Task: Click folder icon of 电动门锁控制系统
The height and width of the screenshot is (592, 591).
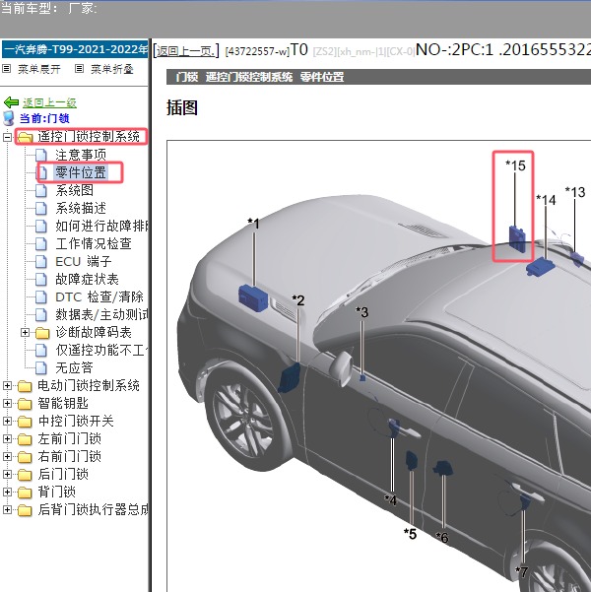Action: (x=25, y=386)
